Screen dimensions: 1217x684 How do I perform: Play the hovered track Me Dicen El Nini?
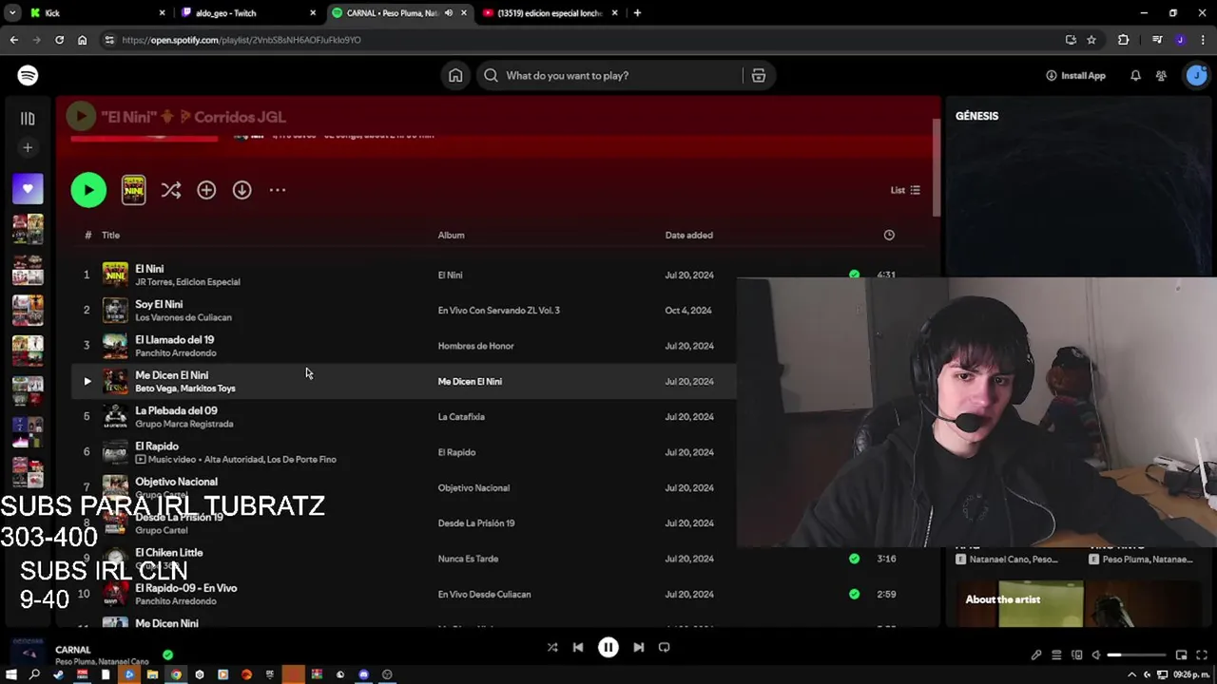click(87, 381)
